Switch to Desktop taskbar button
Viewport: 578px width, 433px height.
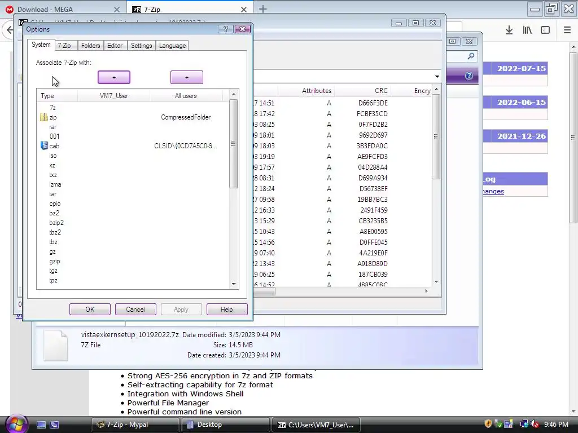point(226,425)
